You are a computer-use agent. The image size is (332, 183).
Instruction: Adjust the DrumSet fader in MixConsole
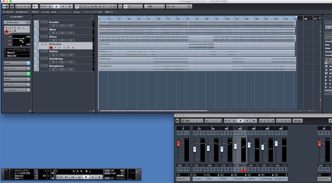coord(195,149)
